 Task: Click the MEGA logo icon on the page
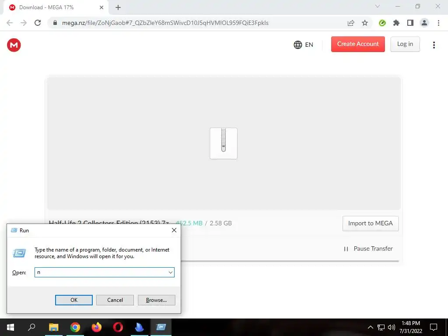[14, 45]
